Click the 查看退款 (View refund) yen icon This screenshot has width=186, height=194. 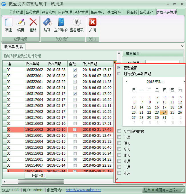pyautogui.click(x=77, y=23)
